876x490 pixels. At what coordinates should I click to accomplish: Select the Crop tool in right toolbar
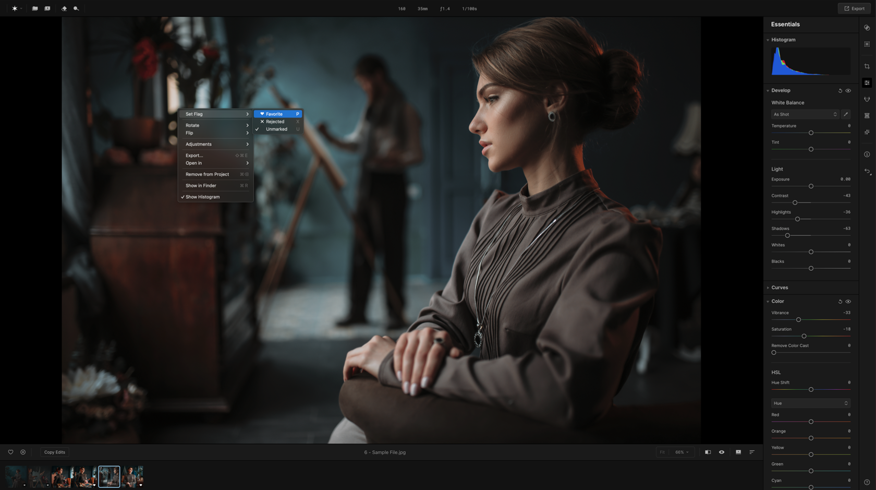pos(867,66)
